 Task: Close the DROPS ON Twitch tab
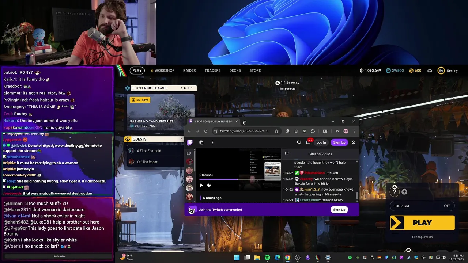tap(237, 121)
